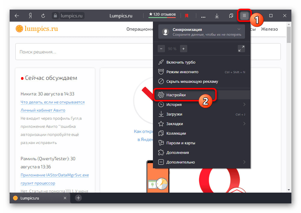Open Пароли и карты menu item

point(181,143)
